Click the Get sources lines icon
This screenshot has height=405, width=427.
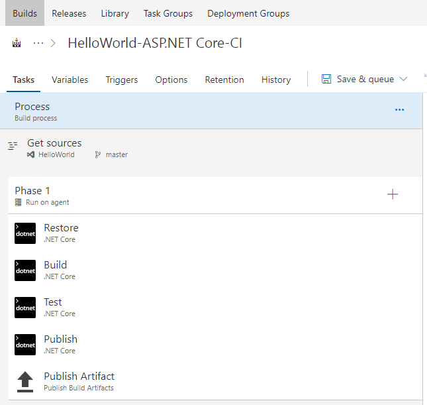[13, 146]
